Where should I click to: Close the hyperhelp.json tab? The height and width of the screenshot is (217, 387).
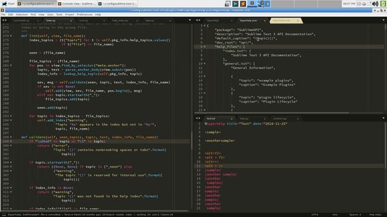(x=265, y=20)
